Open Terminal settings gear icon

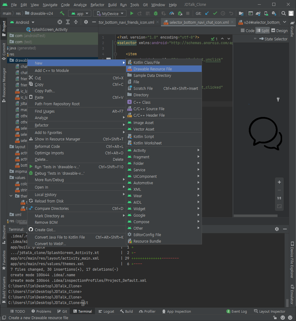(x=277, y=229)
